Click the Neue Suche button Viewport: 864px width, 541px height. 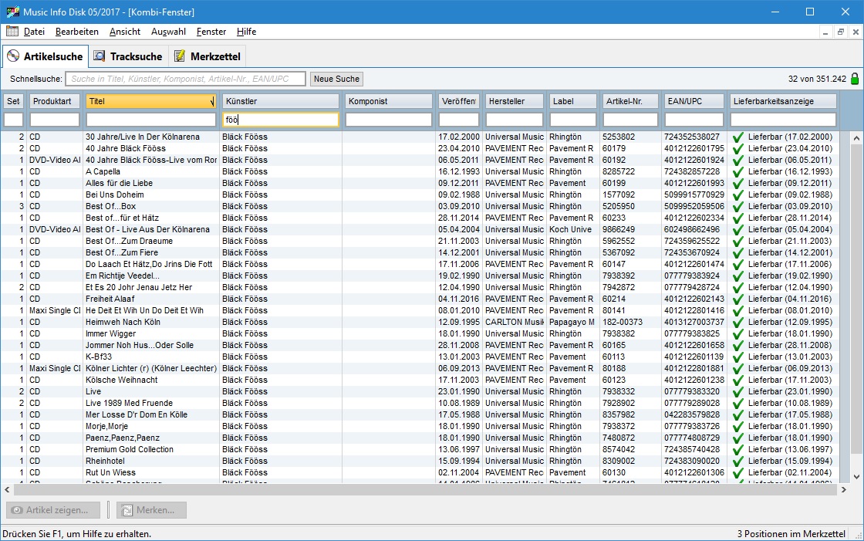(x=336, y=79)
